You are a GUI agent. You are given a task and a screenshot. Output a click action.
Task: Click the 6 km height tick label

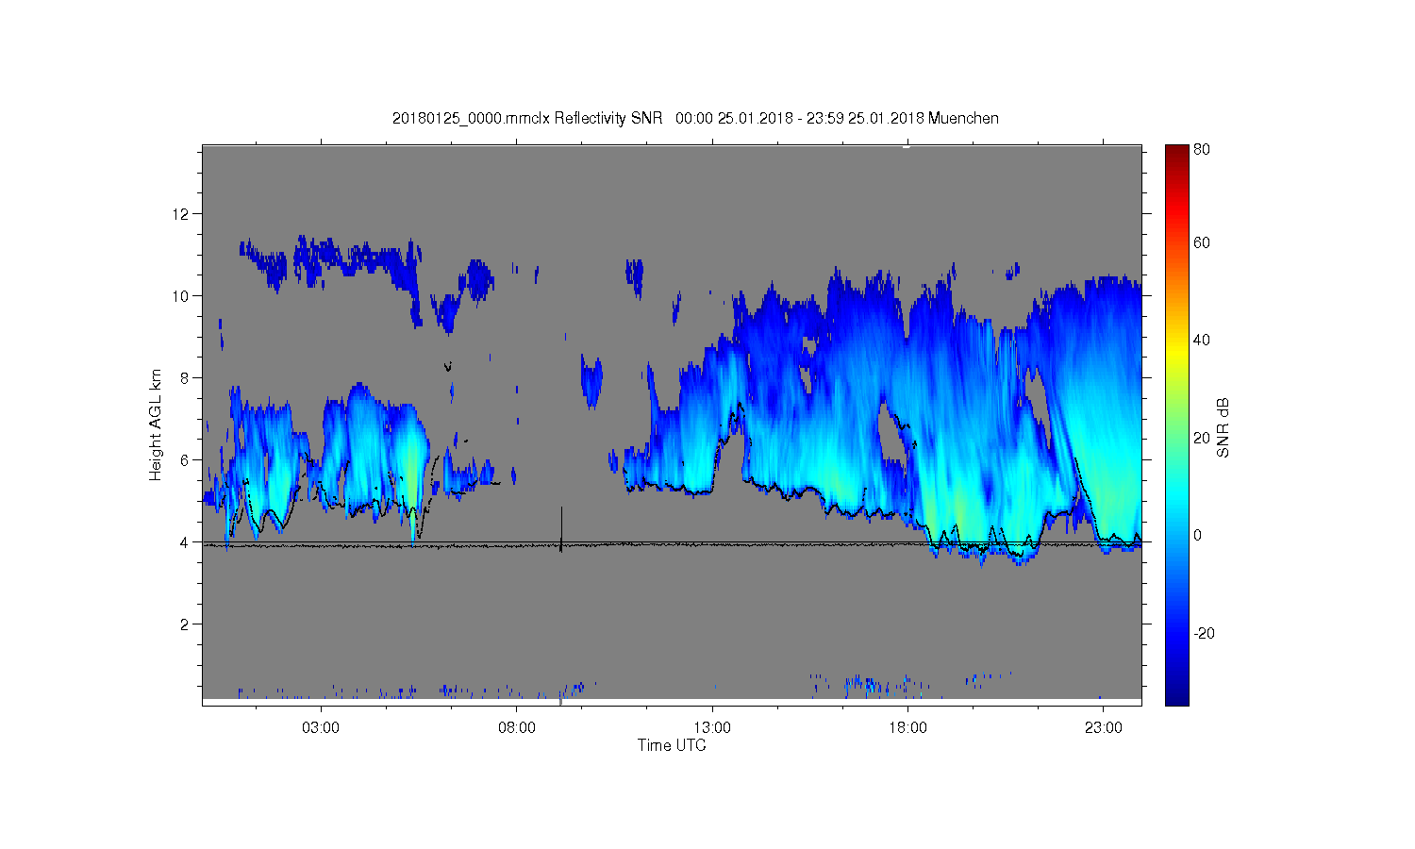184,460
